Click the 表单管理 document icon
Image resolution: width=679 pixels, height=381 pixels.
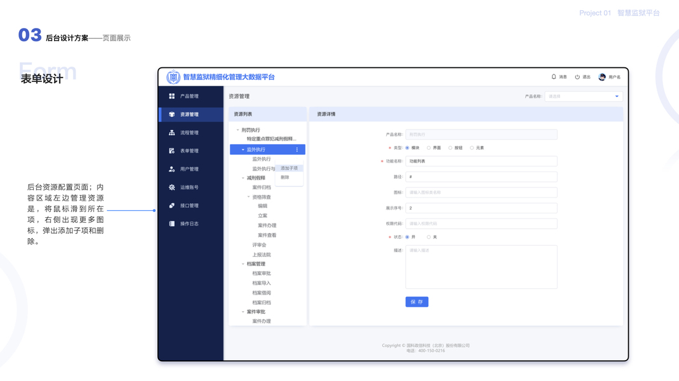point(172,150)
